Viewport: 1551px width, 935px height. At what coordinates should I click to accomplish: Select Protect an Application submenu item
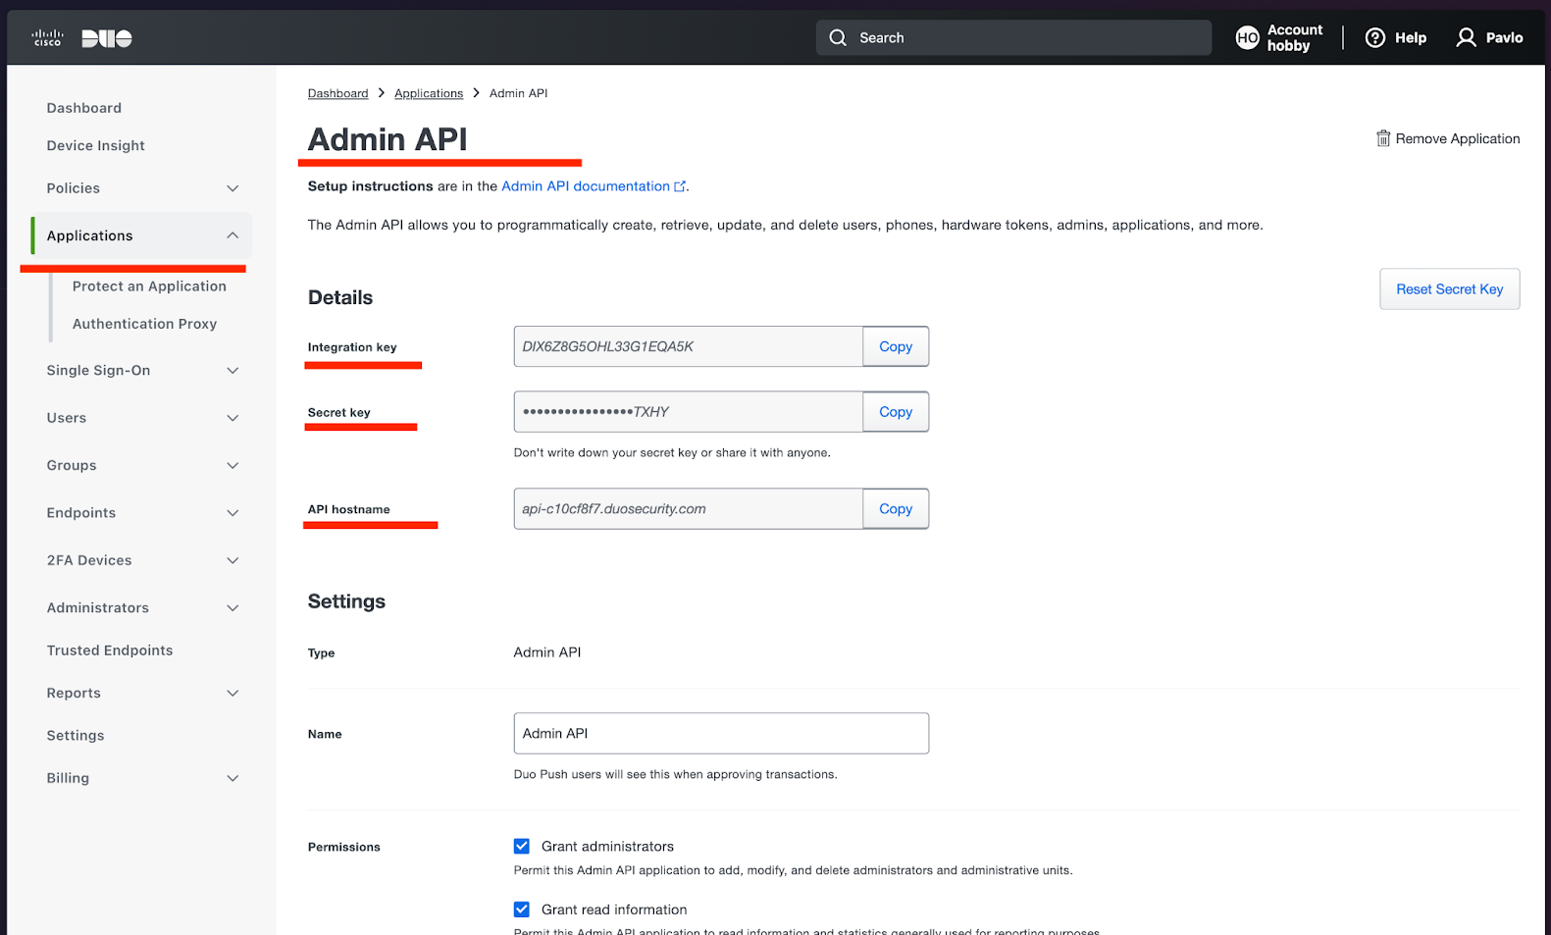coord(149,286)
